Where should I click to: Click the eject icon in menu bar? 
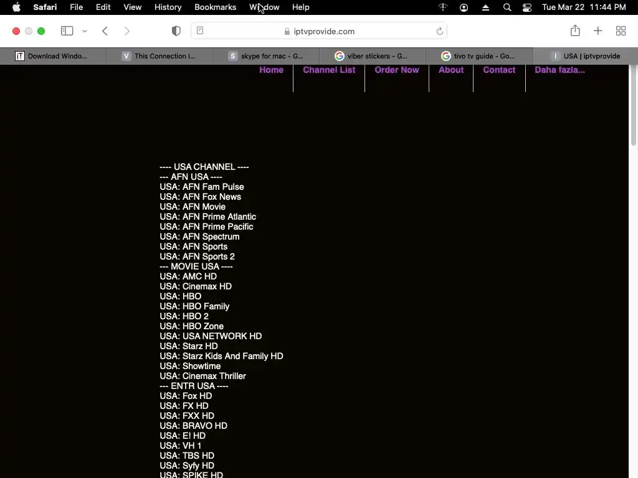pyautogui.click(x=485, y=7)
